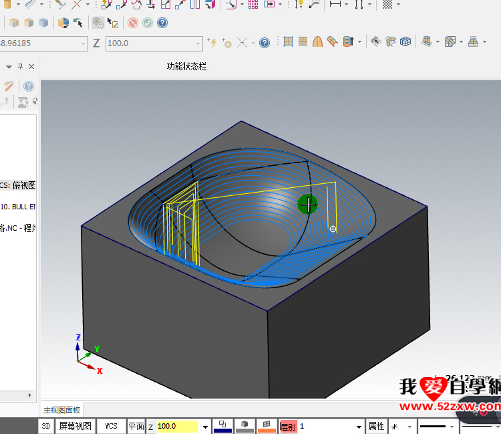501x434 pixels.
Task: Toggle the gray shaded cube icon in status bar
Action: (245, 425)
